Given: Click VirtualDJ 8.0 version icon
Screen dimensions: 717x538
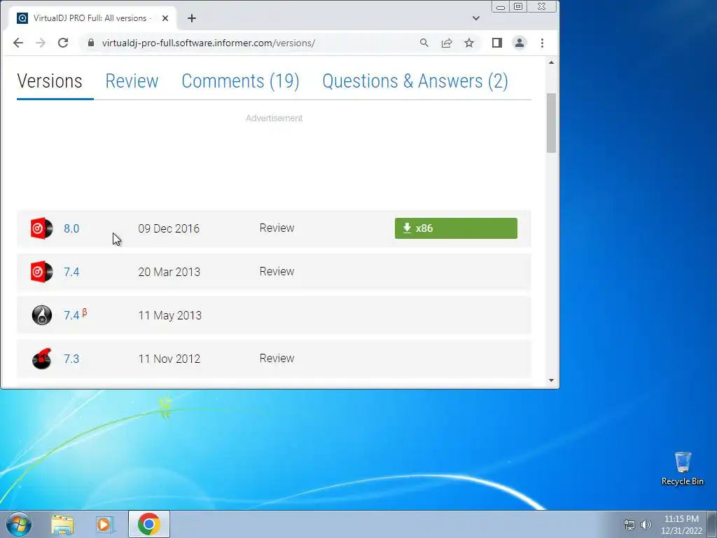Looking at the screenshot, I should tap(41, 228).
